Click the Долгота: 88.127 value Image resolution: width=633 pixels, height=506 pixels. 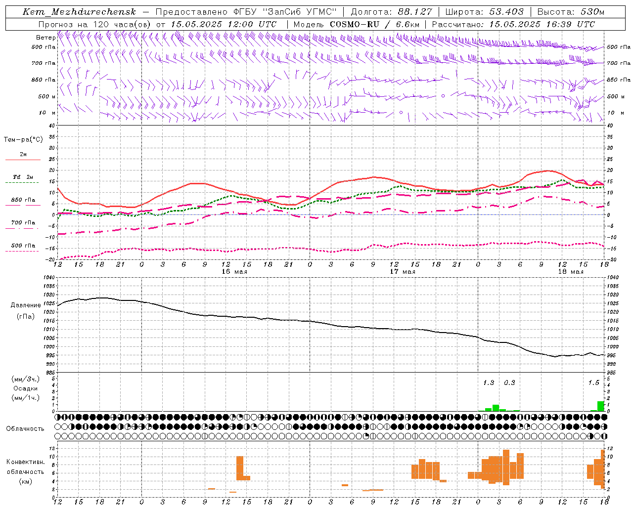coord(391,12)
